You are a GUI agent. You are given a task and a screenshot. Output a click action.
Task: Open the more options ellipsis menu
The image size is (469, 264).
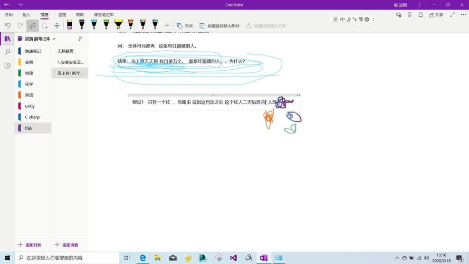click(x=463, y=15)
